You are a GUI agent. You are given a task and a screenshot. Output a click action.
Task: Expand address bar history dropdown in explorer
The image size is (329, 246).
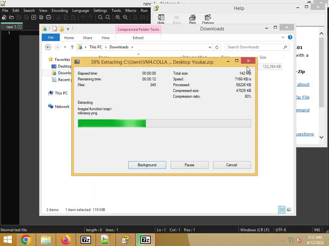click(210, 47)
